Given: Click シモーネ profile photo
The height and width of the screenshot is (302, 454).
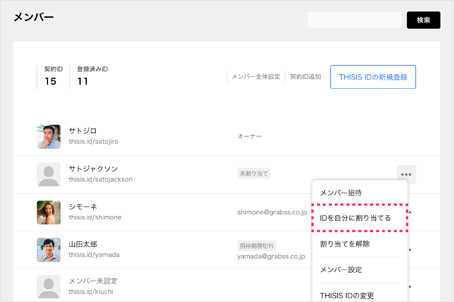Looking at the screenshot, I should tap(49, 212).
